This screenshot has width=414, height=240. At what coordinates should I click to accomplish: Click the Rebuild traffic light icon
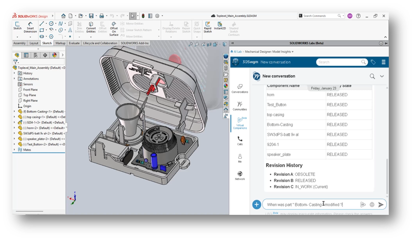(x=143, y=16)
